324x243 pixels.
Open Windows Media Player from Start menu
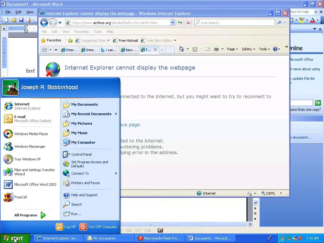tap(30, 134)
